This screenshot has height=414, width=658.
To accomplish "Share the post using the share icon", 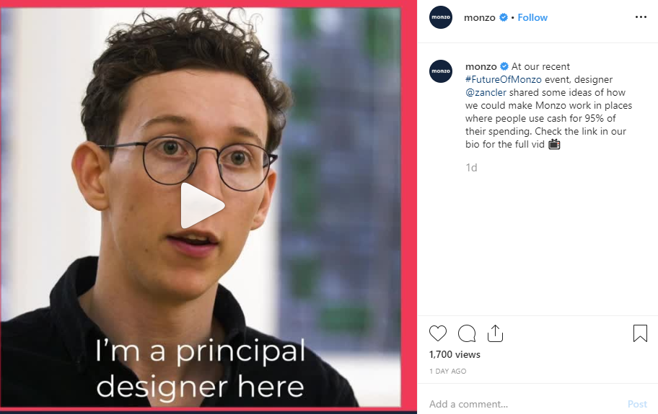I will click(495, 333).
